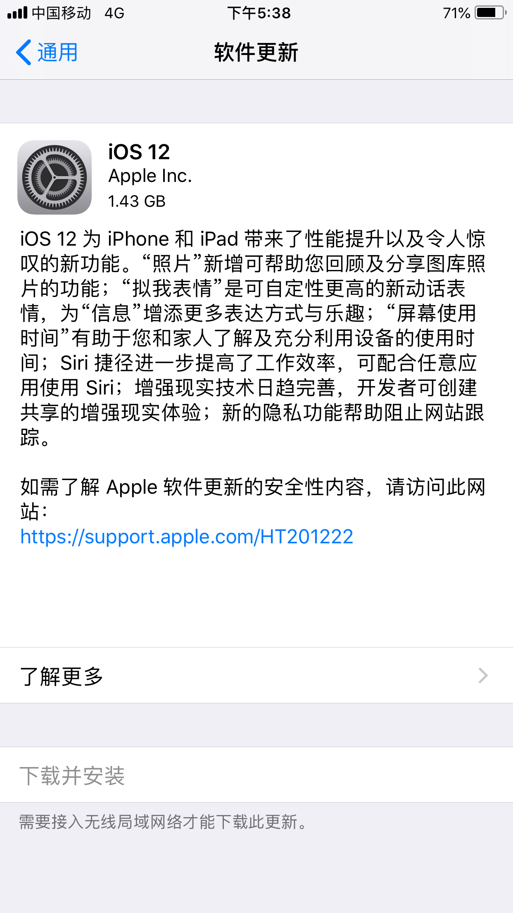Tap the cellular signal bars icon
Viewport: 513px width, 913px height.
(17, 13)
